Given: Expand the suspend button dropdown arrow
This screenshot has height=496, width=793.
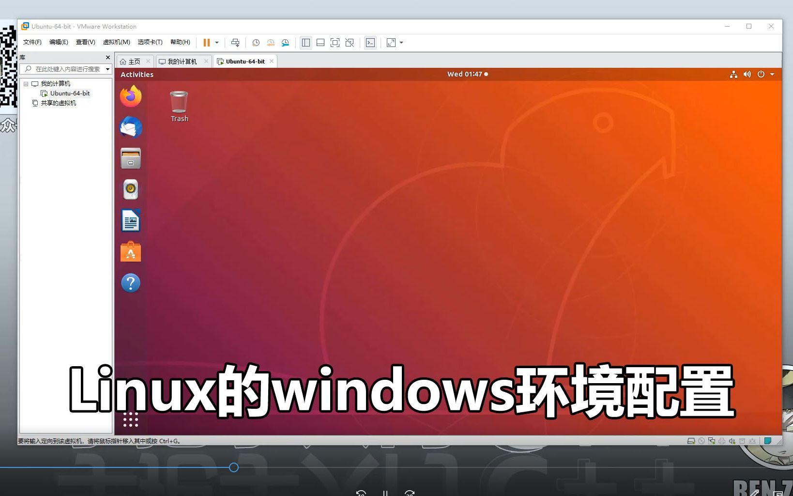Looking at the screenshot, I should point(216,43).
